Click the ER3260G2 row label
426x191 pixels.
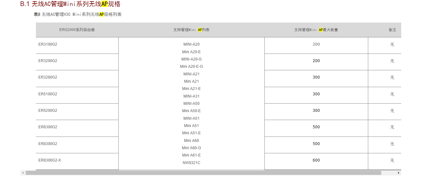pyautogui.click(x=48, y=77)
